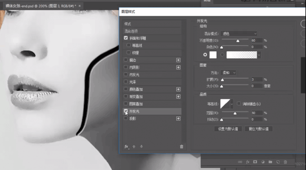Toggle the anti-aliased checkbox
Screen dimensions: 306x170
pos(239,103)
